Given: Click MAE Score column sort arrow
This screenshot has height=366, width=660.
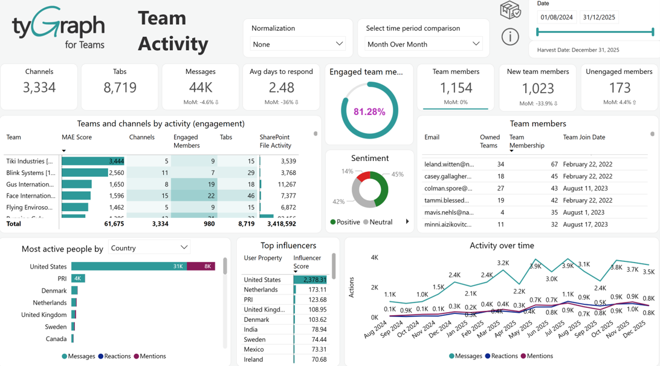Looking at the screenshot, I should click(x=64, y=151).
